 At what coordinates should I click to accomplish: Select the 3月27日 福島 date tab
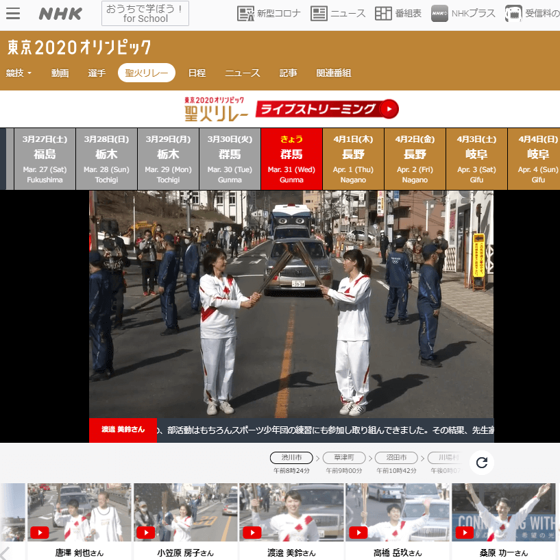[45, 158]
